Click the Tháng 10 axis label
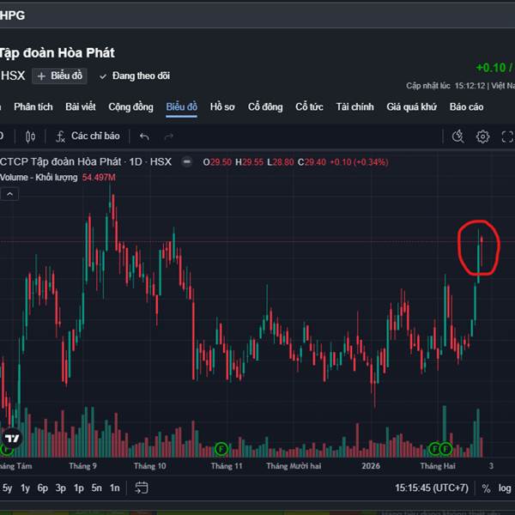 [149, 466]
